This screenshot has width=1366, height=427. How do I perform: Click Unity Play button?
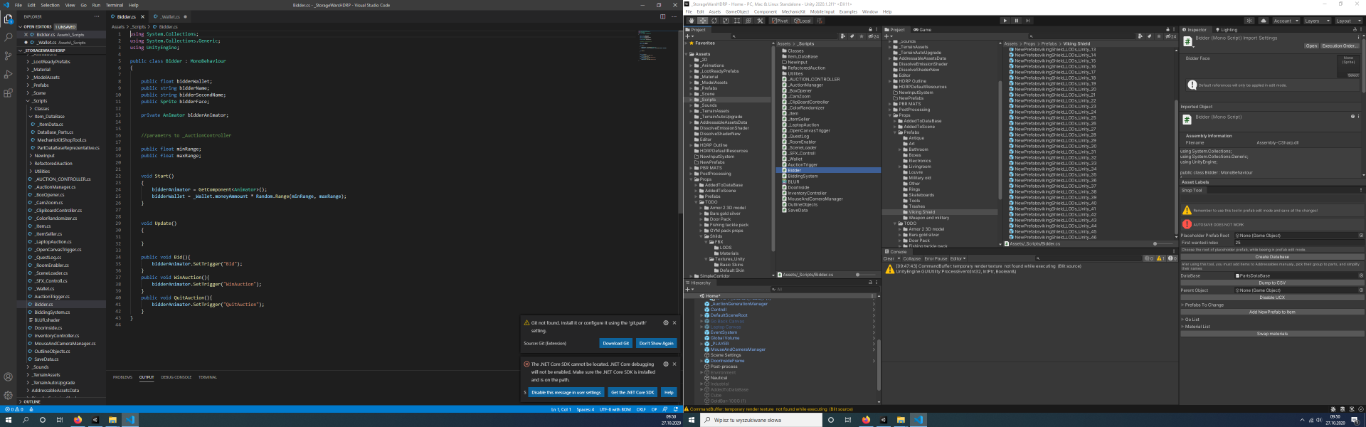coord(1005,21)
